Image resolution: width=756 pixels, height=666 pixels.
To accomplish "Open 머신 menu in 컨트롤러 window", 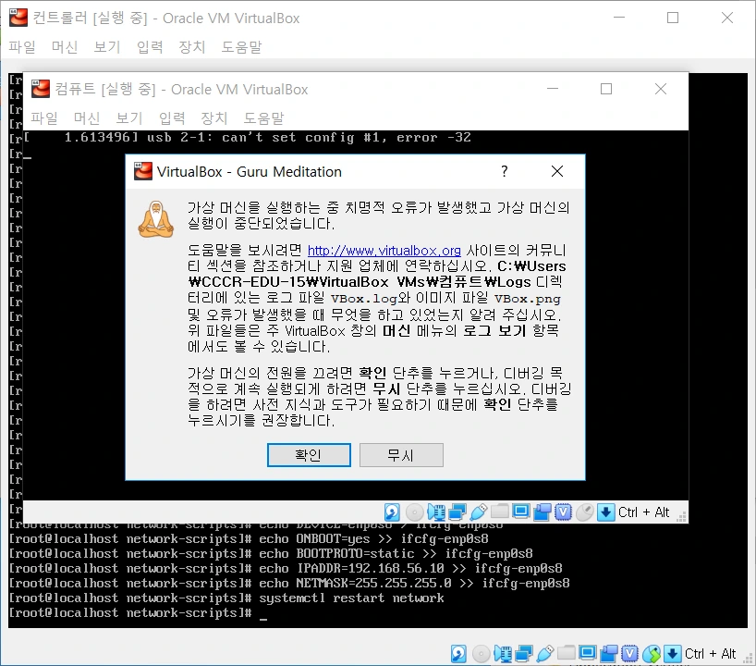I will pyautogui.click(x=65, y=47).
